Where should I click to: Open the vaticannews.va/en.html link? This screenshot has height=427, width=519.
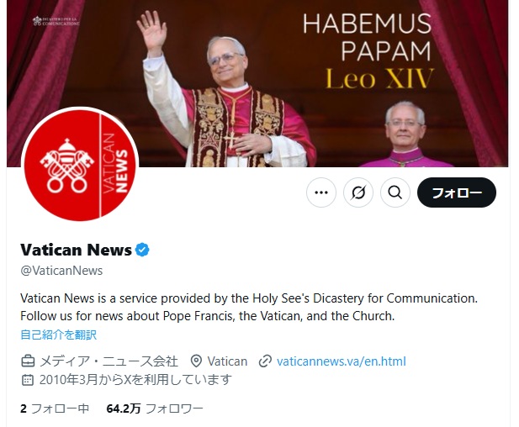(342, 361)
